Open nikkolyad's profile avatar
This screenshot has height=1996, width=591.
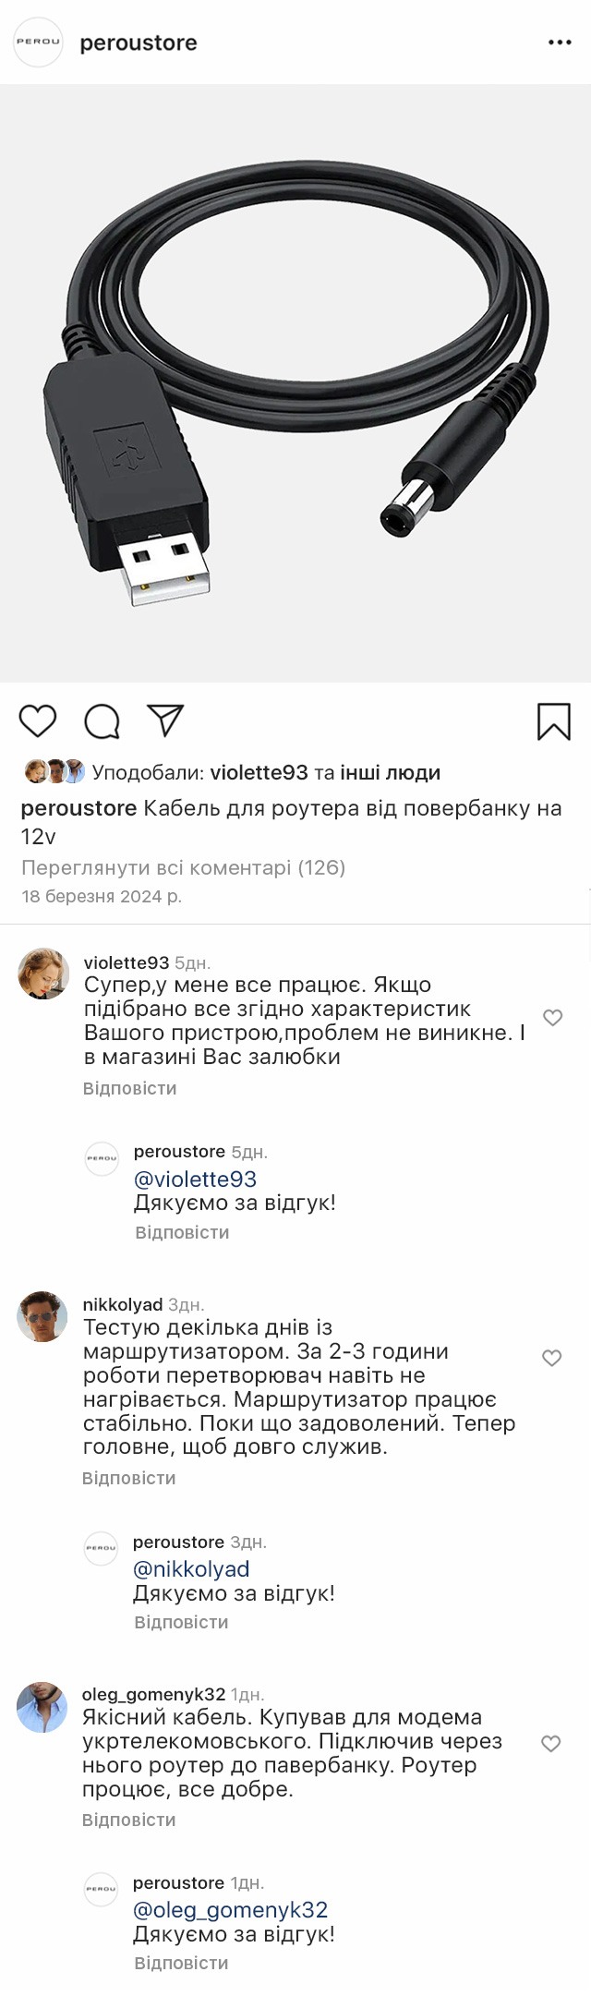(42, 1316)
